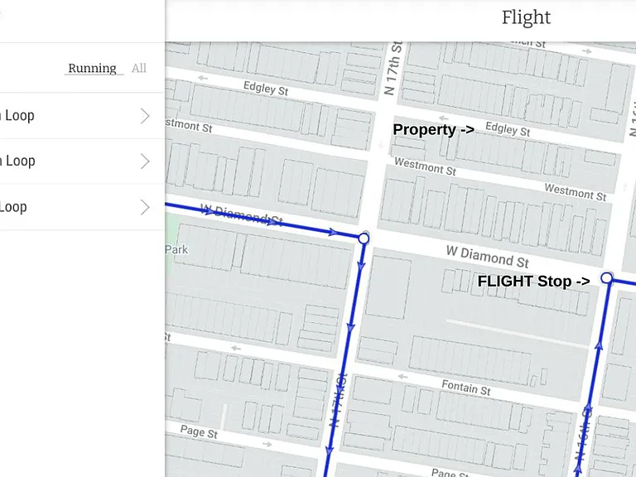The width and height of the screenshot is (636, 477).
Task: Expand the first Loop route chevron
Action: [x=145, y=116]
